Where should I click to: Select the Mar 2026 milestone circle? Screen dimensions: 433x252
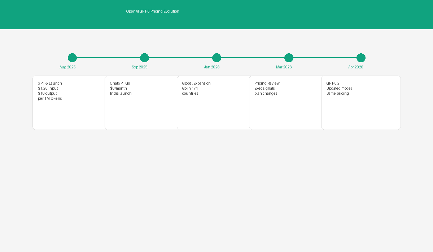pyautogui.click(x=289, y=58)
